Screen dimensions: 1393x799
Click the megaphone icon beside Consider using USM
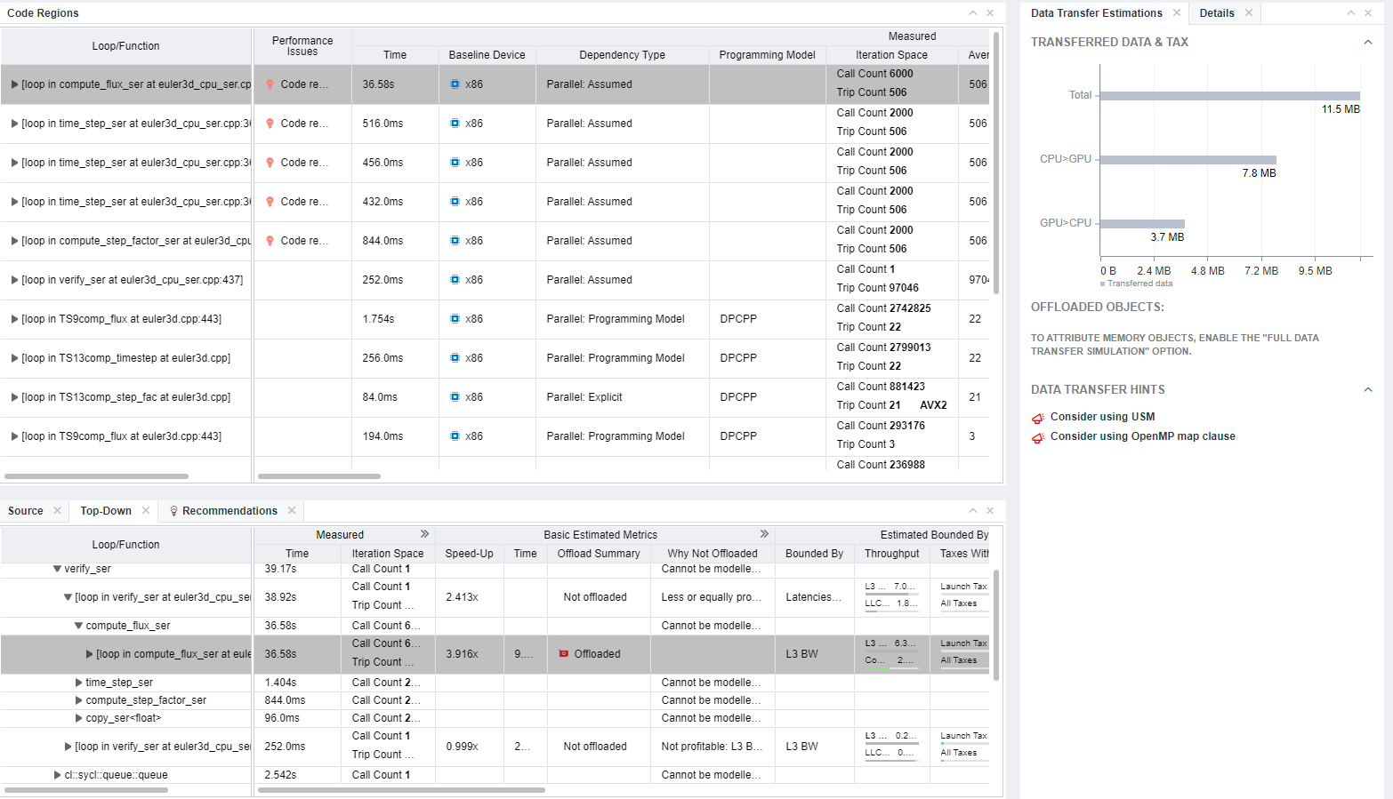(1037, 418)
